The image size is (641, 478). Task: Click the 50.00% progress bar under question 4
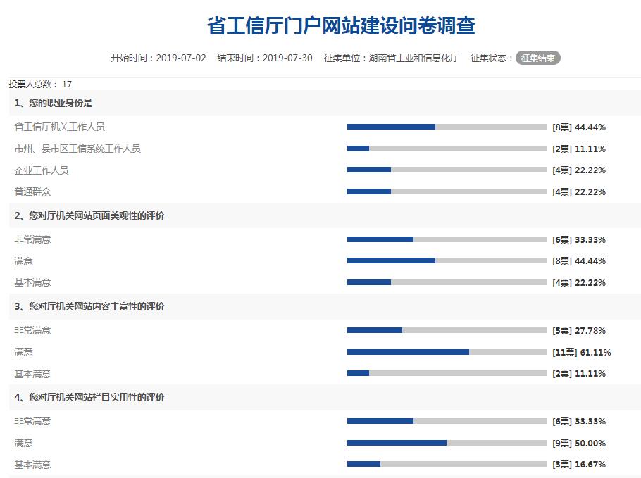click(447, 443)
